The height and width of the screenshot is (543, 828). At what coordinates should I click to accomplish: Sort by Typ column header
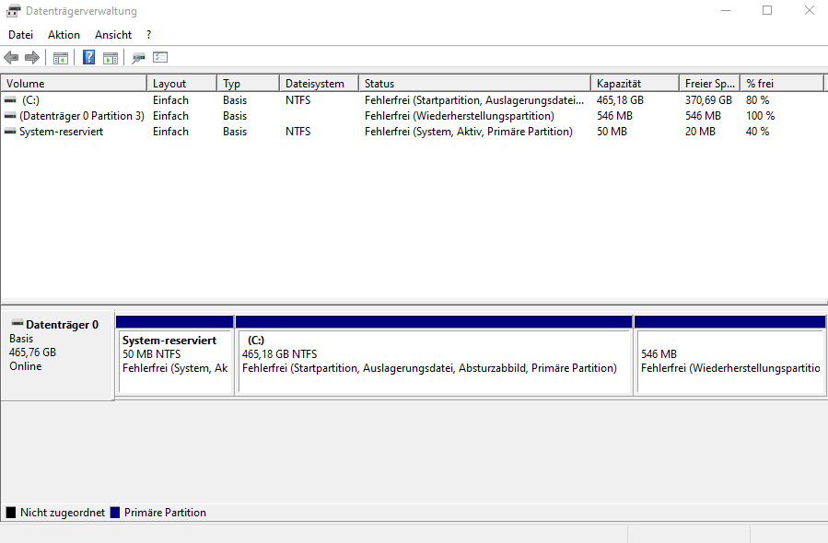click(248, 84)
